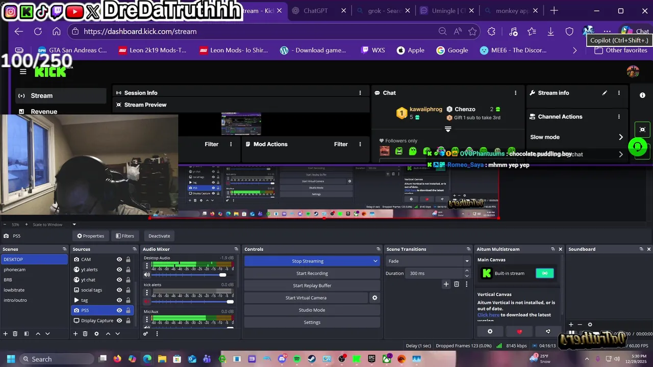Click Stop Streaming button
Image resolution: width=653 pixels, height=367 pixels.
308,261
